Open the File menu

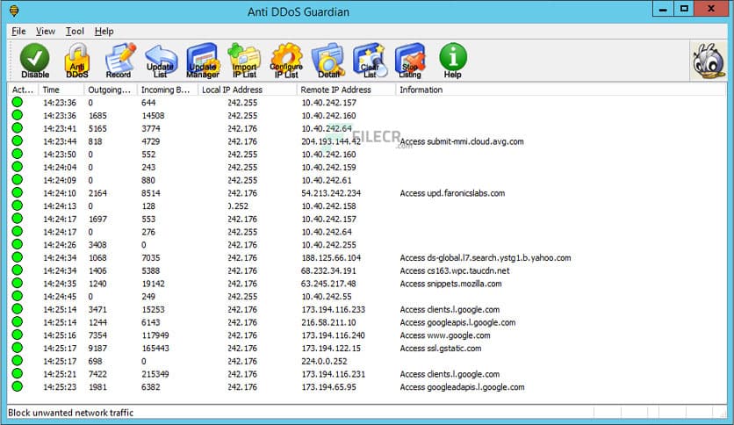(x=18, y=32)
